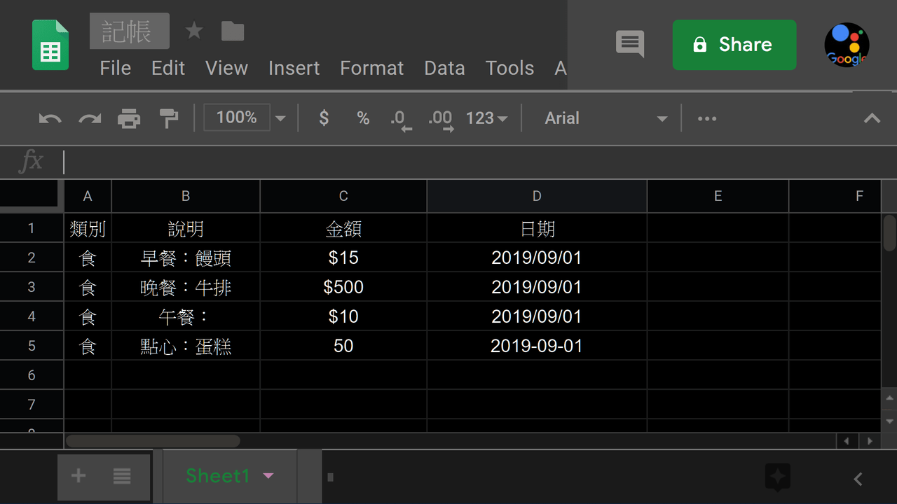The width and height of the screenshot is (897, 504).
Task: Open the Tools menu
Action: pos(509,68)
